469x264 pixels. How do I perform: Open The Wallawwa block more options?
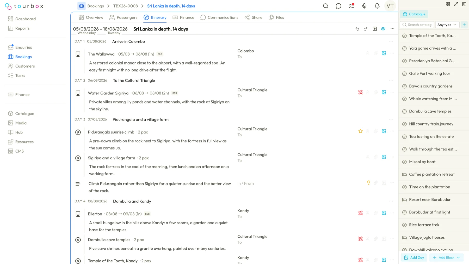392,53
